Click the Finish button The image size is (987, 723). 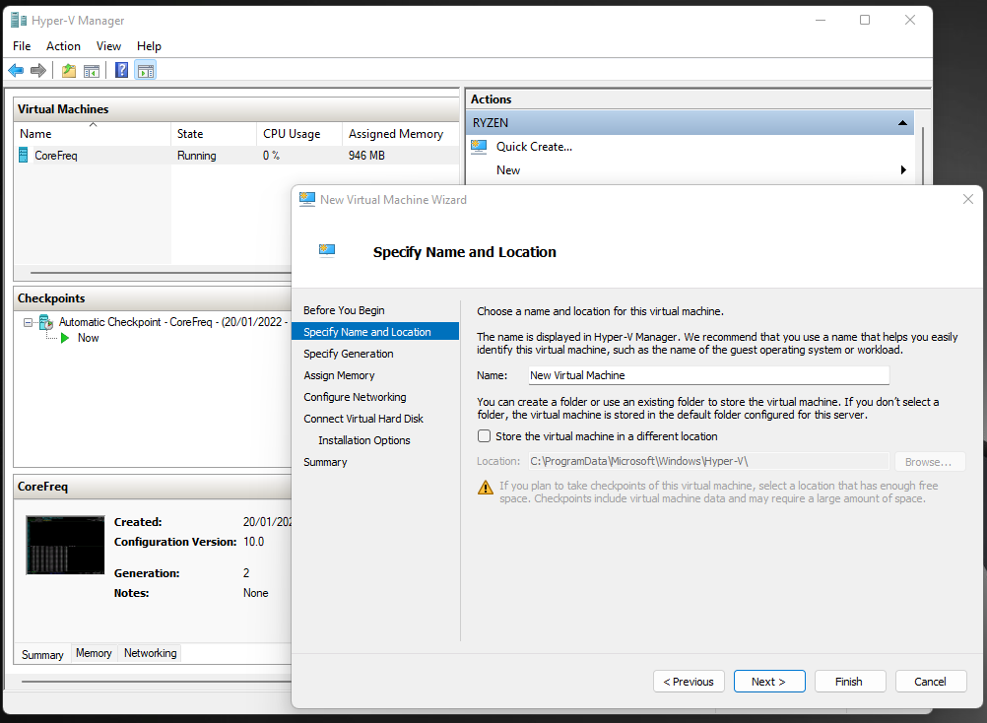pyautogui.click(x=850, y=682)
